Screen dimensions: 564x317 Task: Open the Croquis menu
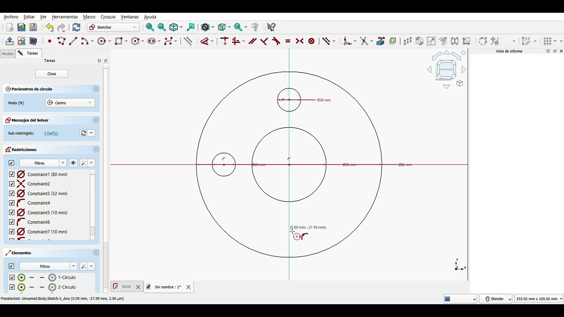108,17
